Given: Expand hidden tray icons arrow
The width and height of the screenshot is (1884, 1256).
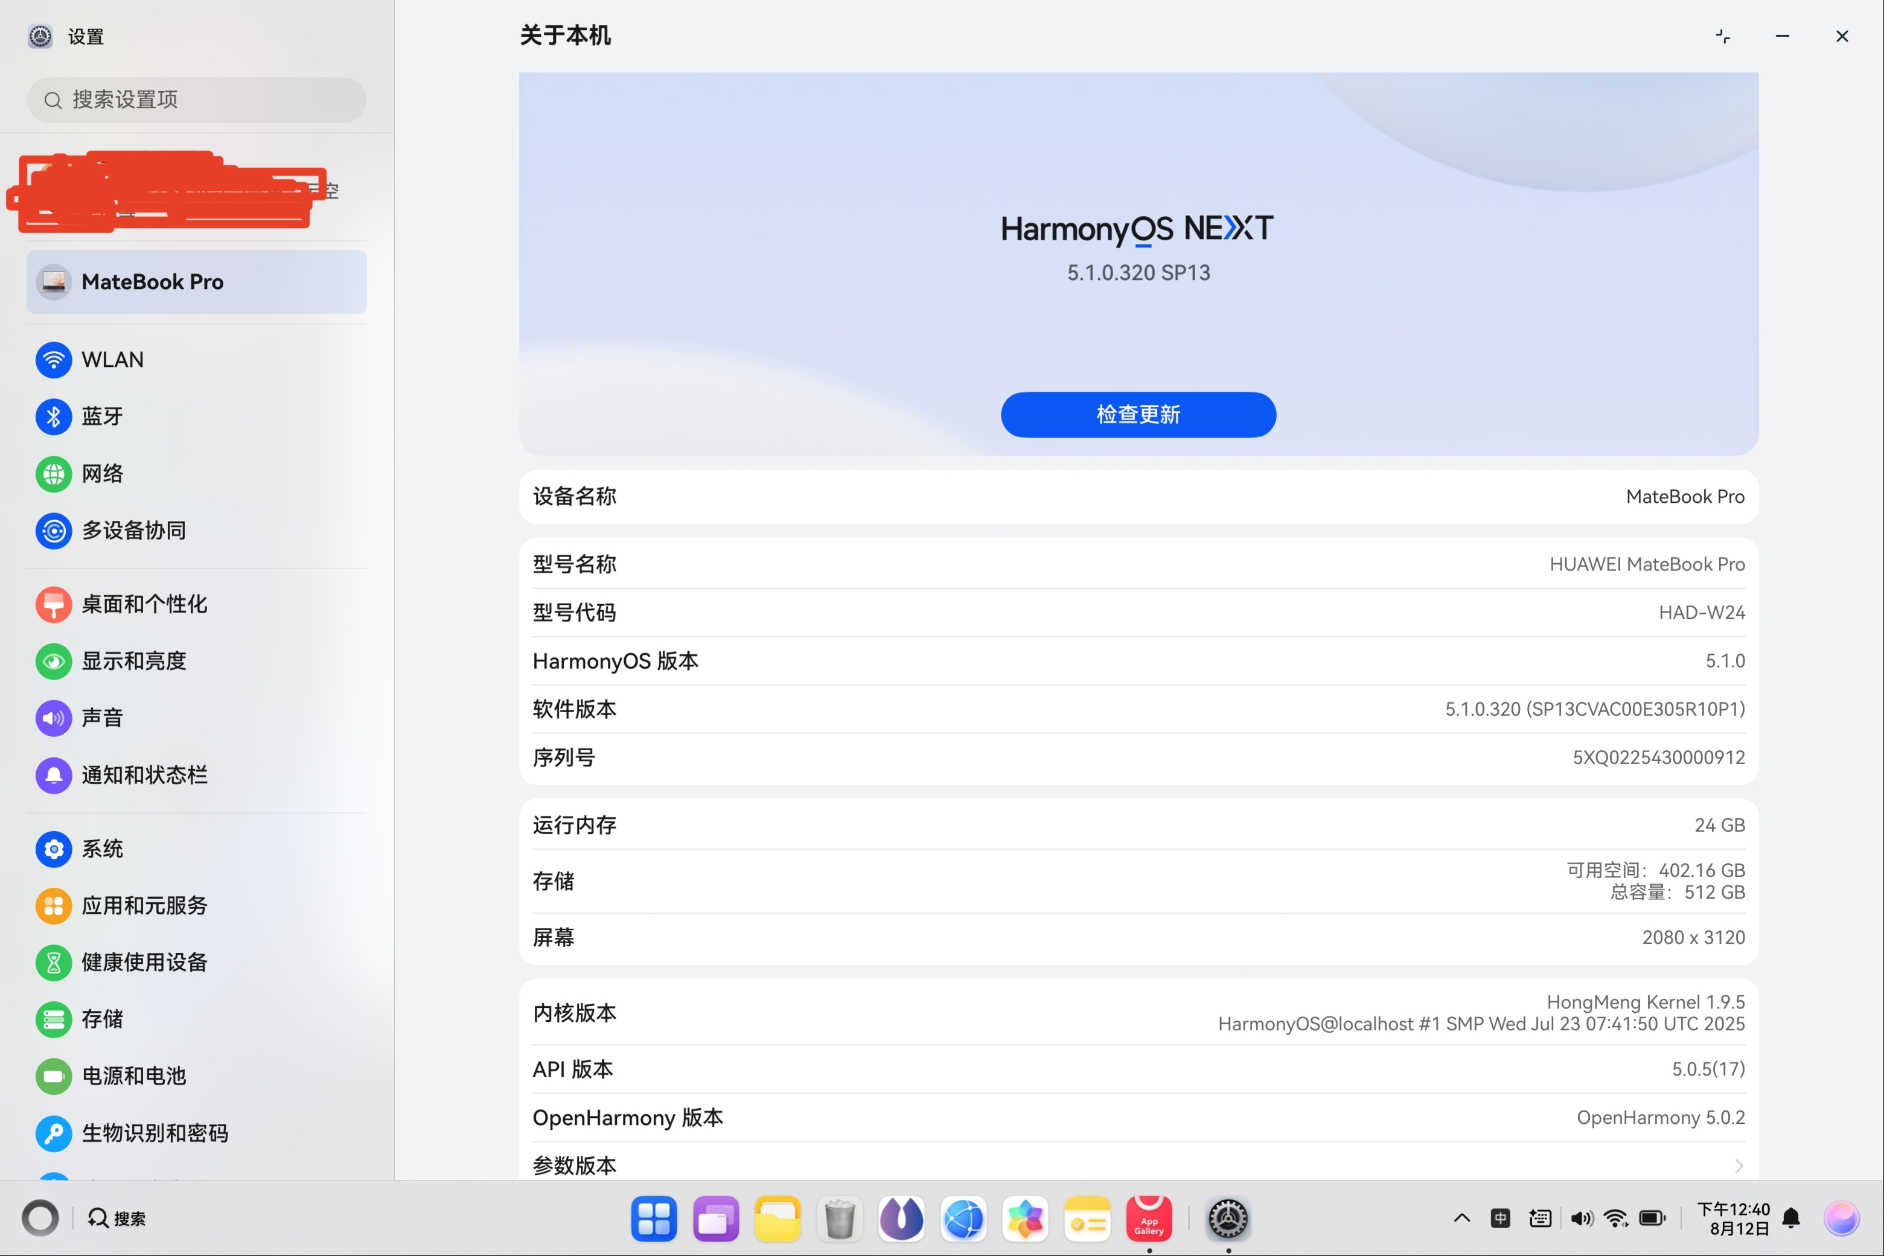Looking at the screenshot, I should pyautogui.click(x=1462, y=1219).
